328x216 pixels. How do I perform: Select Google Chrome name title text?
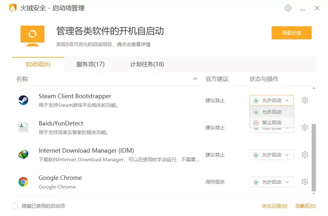coord(60,178)
